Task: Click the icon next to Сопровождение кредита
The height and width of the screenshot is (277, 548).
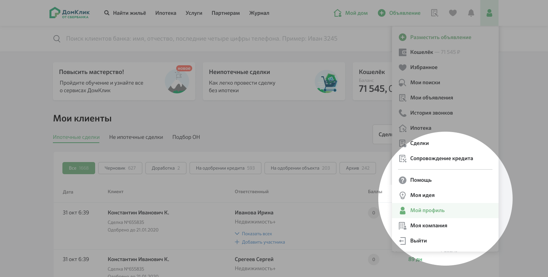Action: (402, 159)
